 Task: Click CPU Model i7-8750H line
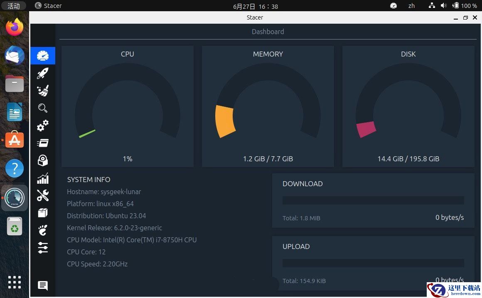tap(132, 239)
